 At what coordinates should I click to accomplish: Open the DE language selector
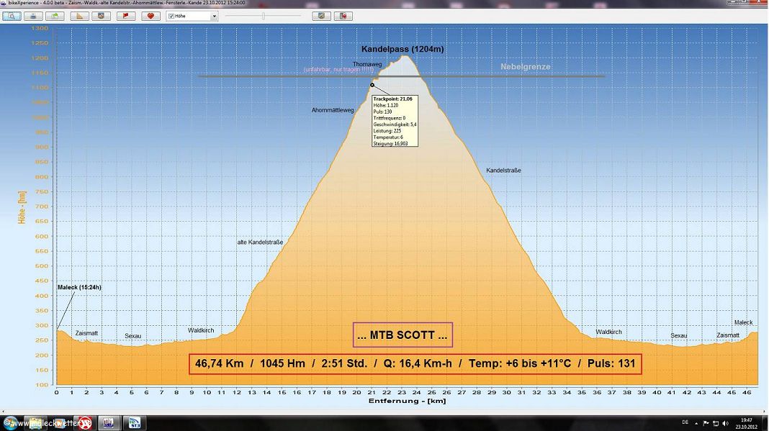point(685,422)
